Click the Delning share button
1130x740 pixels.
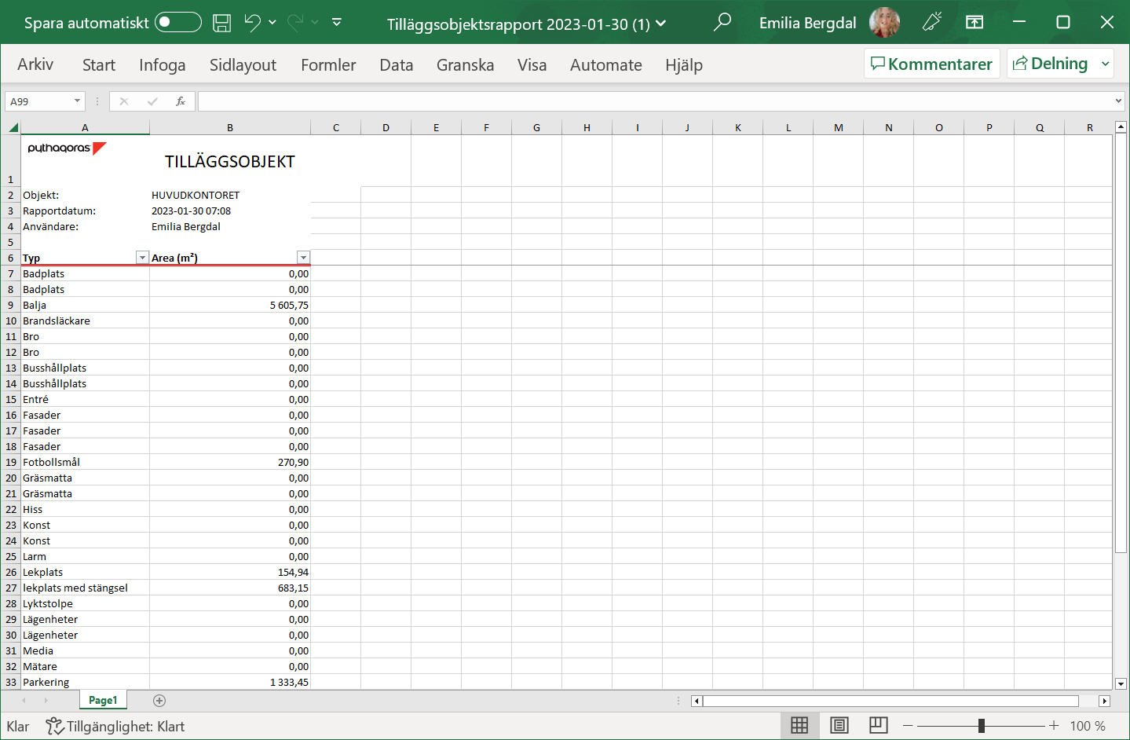coord(1051,64)
